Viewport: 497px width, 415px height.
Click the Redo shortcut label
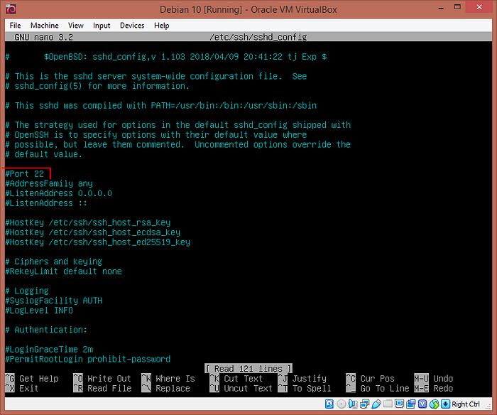click(444, 388)
